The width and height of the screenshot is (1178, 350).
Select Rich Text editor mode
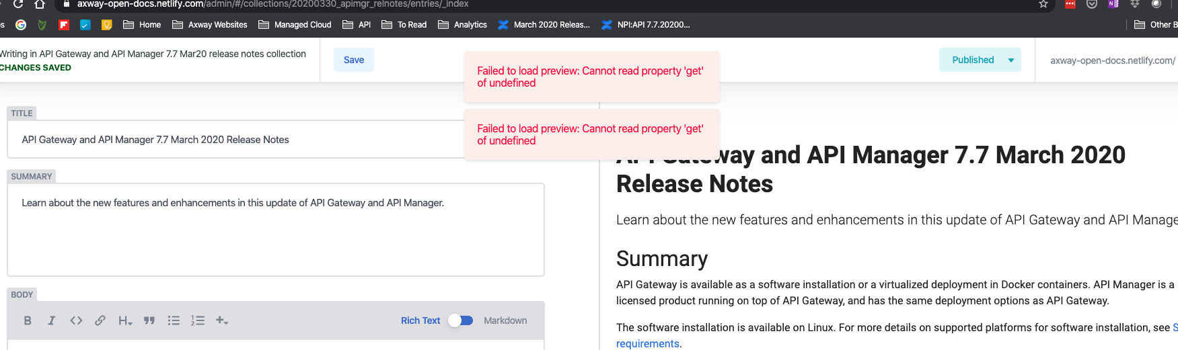pyautogui.click(x=420, y=320)
